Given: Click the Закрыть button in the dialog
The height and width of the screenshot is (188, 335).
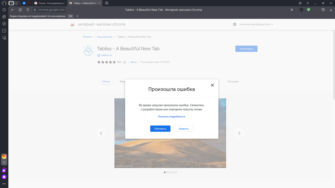Looking at the screenshot, I should [x=184, y=129].
